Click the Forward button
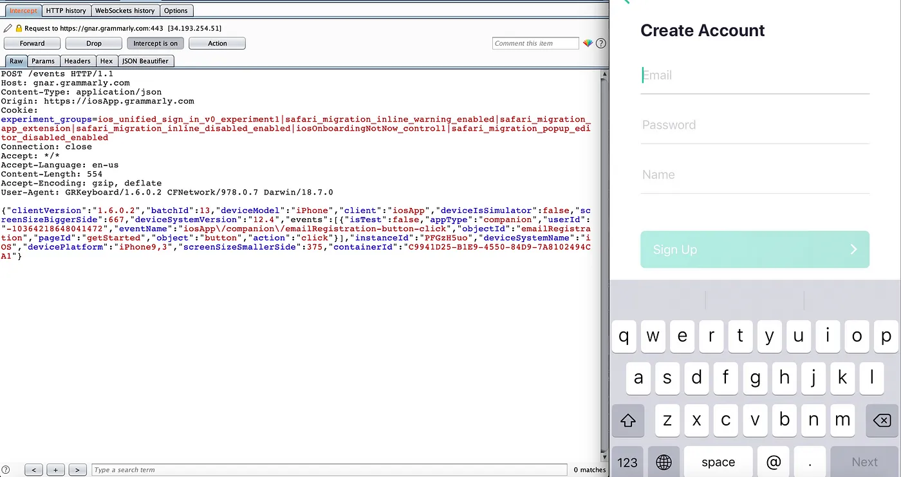 click(x=32, y=43)
